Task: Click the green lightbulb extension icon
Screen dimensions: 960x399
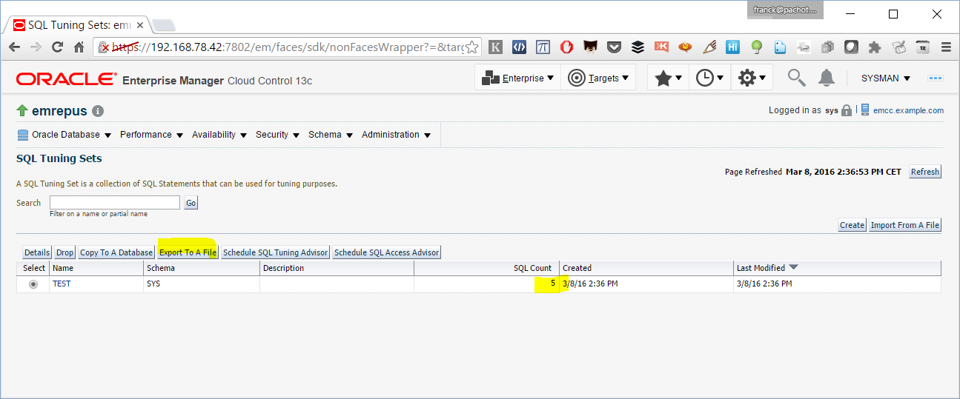Action: (x=756, y=47)
